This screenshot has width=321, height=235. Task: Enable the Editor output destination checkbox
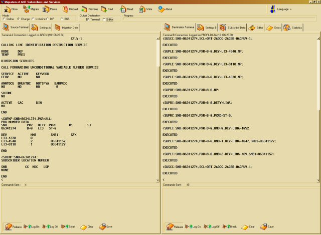pyautogui.click(x=105, y=19)
